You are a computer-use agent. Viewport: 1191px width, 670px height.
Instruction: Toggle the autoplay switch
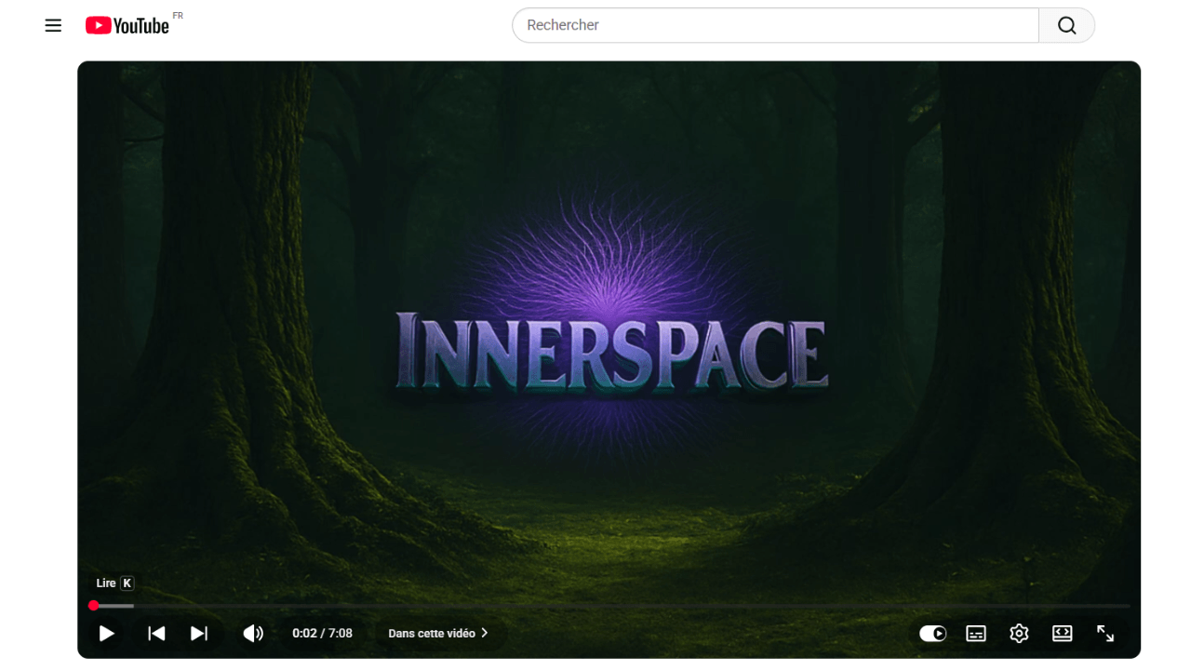click(x=932, y=634)
